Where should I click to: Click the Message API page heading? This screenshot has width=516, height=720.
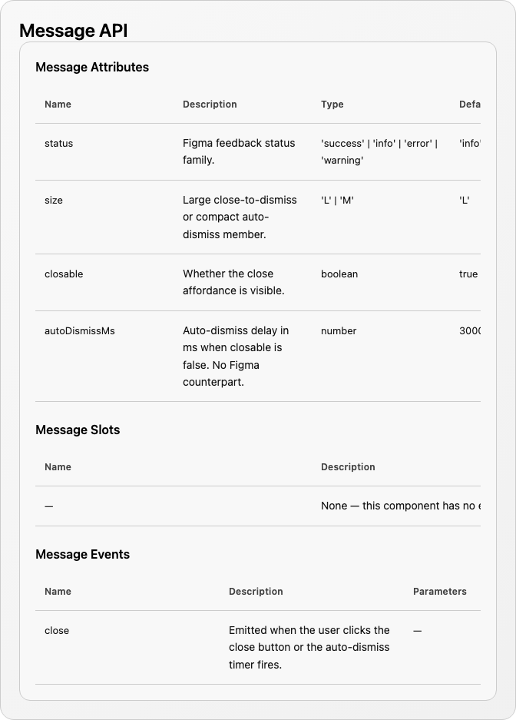pyautogui.click(x=74, y=31)
